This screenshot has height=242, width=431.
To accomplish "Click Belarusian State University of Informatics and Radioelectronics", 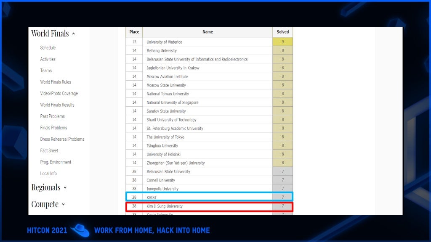I will click(197, 59).
